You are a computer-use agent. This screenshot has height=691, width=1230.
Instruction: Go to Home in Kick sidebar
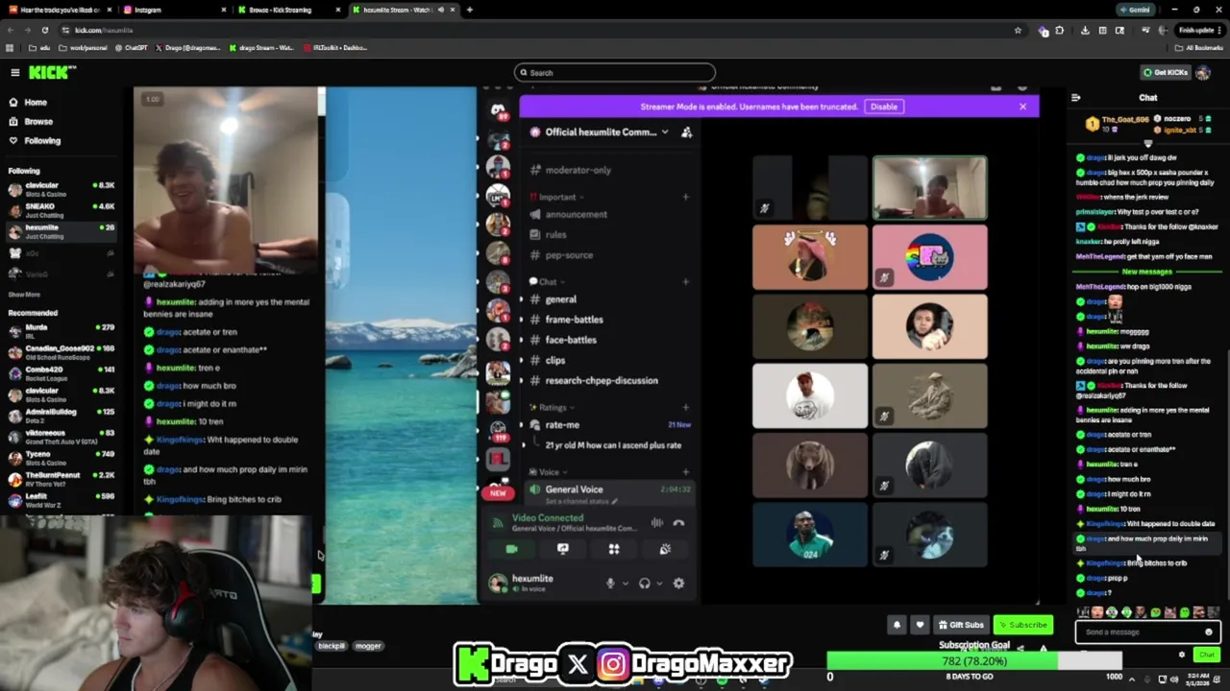(36, 102)
